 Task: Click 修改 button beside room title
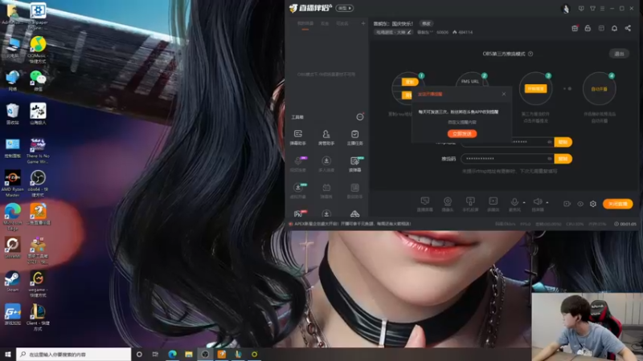[427, 23]
